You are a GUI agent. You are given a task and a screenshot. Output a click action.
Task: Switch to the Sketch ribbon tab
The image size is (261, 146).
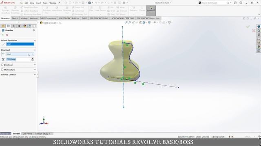pyautogui.click(x=15, y=18)
